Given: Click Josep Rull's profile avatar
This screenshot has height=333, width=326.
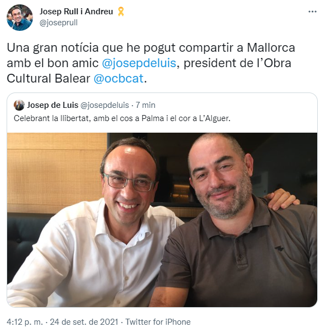Looking at the screenshot, I should [x=20, y=18].
